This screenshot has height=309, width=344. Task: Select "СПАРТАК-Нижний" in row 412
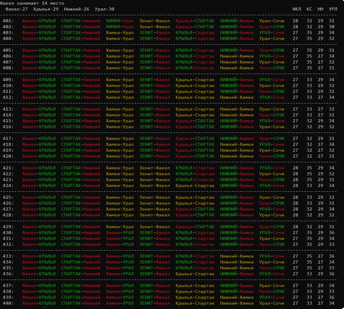click(81, 98)
